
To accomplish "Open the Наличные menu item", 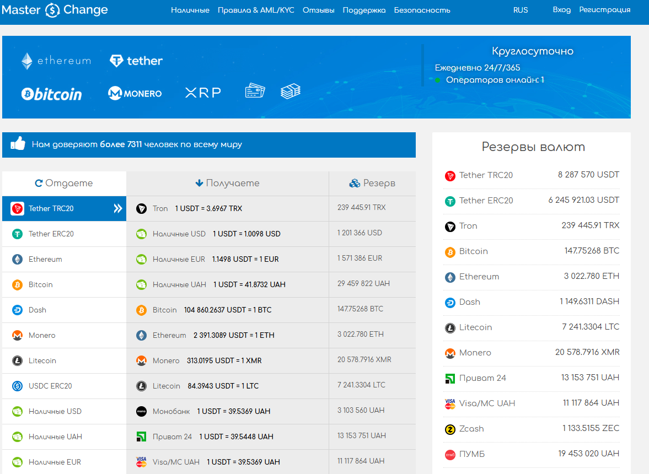I will (190, 10).
